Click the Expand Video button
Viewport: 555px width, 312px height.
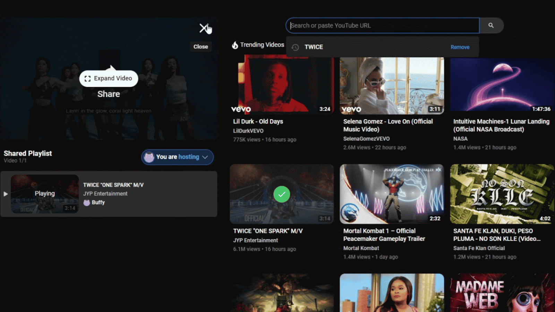tap(109, 79)
